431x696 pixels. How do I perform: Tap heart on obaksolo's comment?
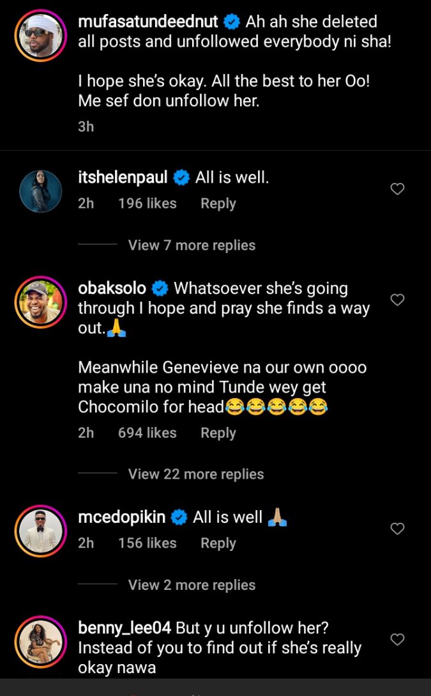397,300
